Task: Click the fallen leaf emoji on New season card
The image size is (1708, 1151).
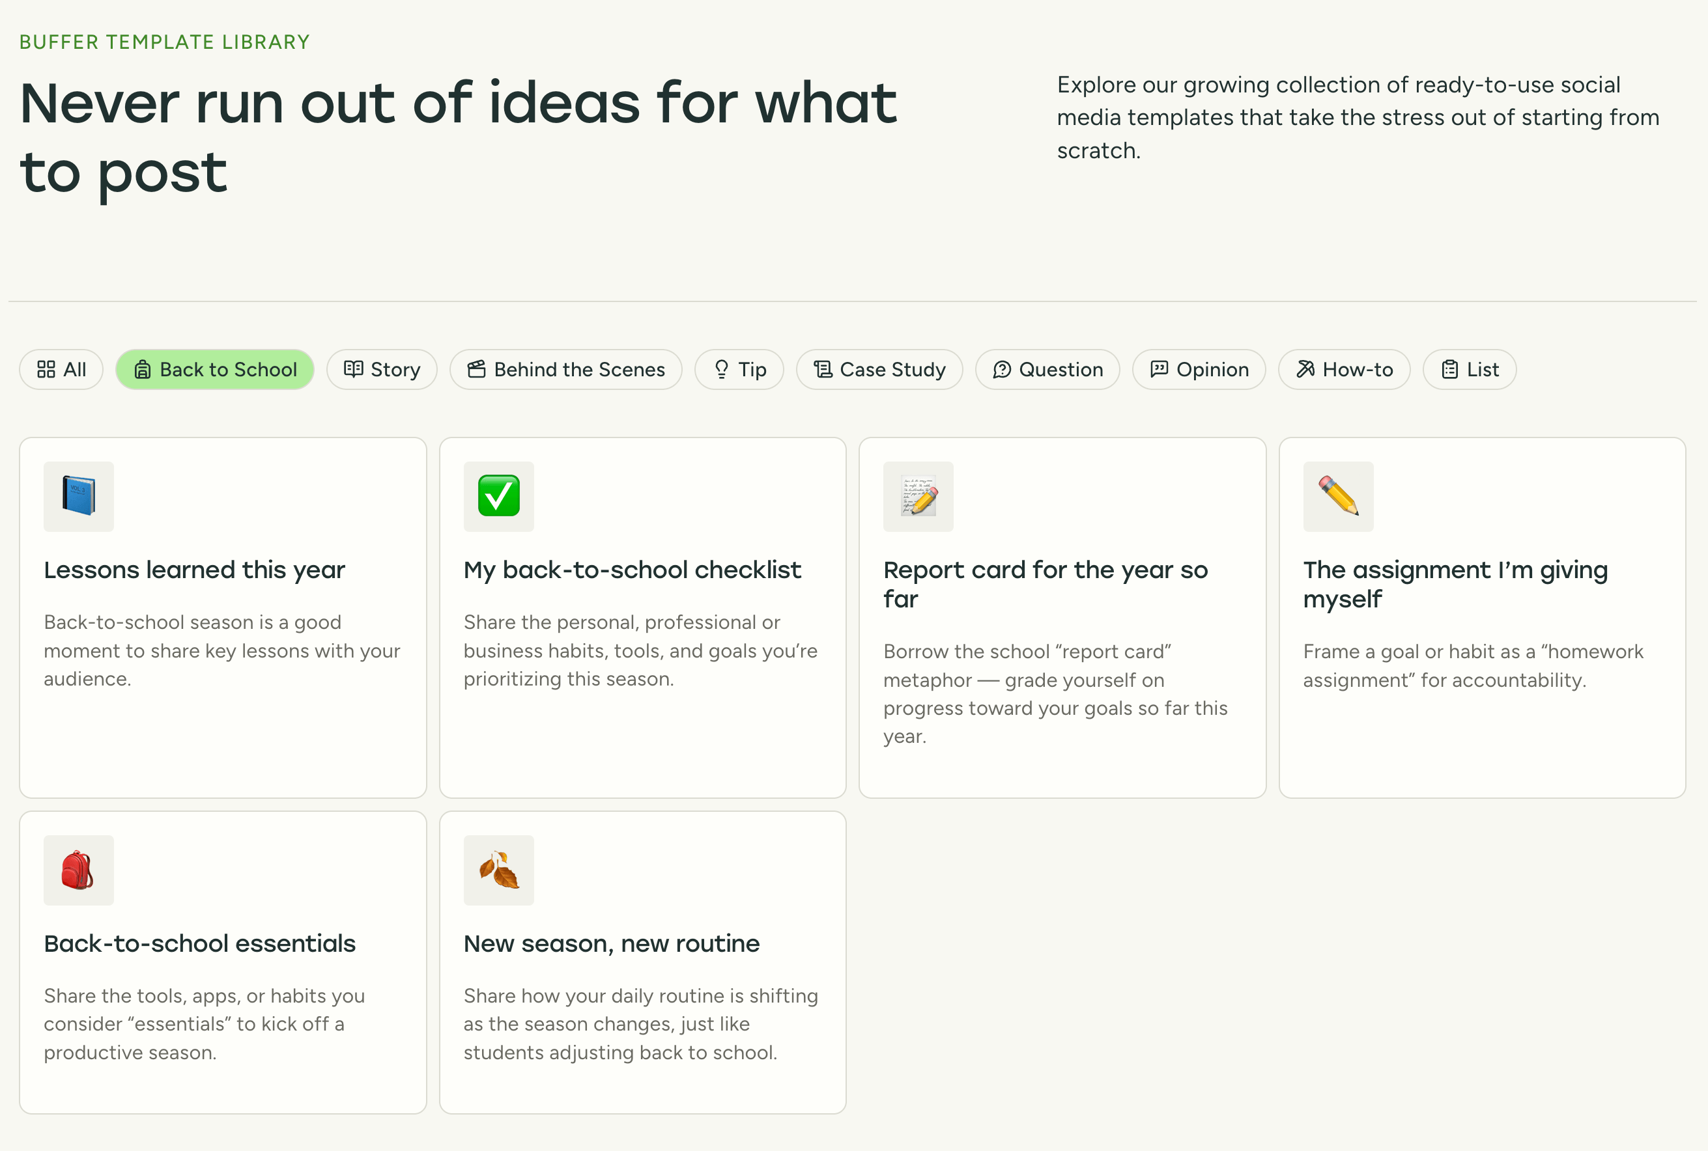Action: [498, 870]
